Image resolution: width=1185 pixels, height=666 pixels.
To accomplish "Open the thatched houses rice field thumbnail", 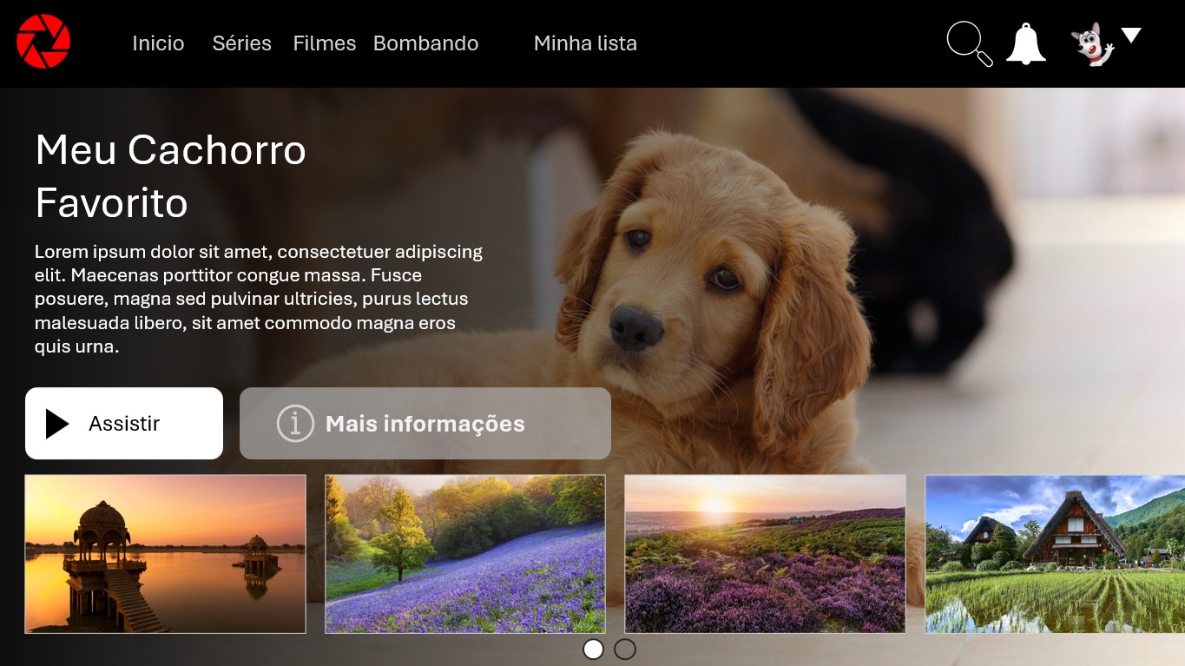I will point(1055,554).
